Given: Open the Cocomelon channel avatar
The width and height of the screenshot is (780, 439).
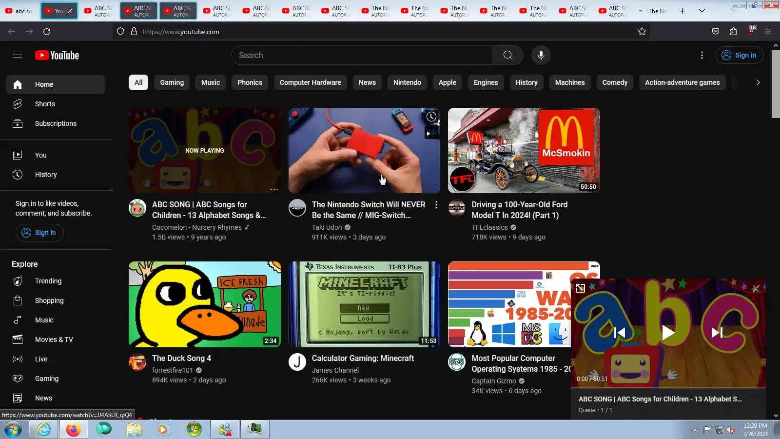Looking at the screenshot, I should (137, 208).
